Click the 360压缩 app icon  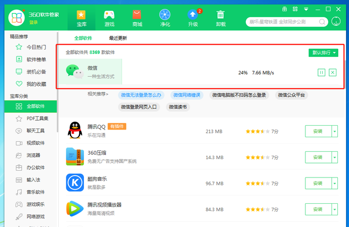75,157
